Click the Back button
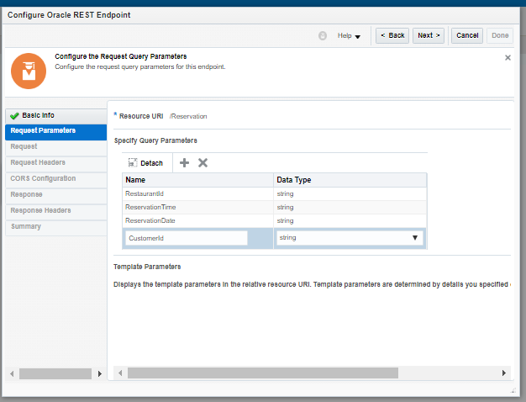The width and height of the screenshot is (526, 402). pos(392,35)
